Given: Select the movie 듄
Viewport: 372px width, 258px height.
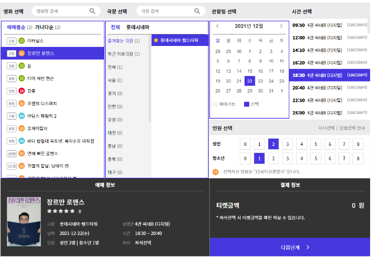Looking at the screenshot, I should [53, 66].
